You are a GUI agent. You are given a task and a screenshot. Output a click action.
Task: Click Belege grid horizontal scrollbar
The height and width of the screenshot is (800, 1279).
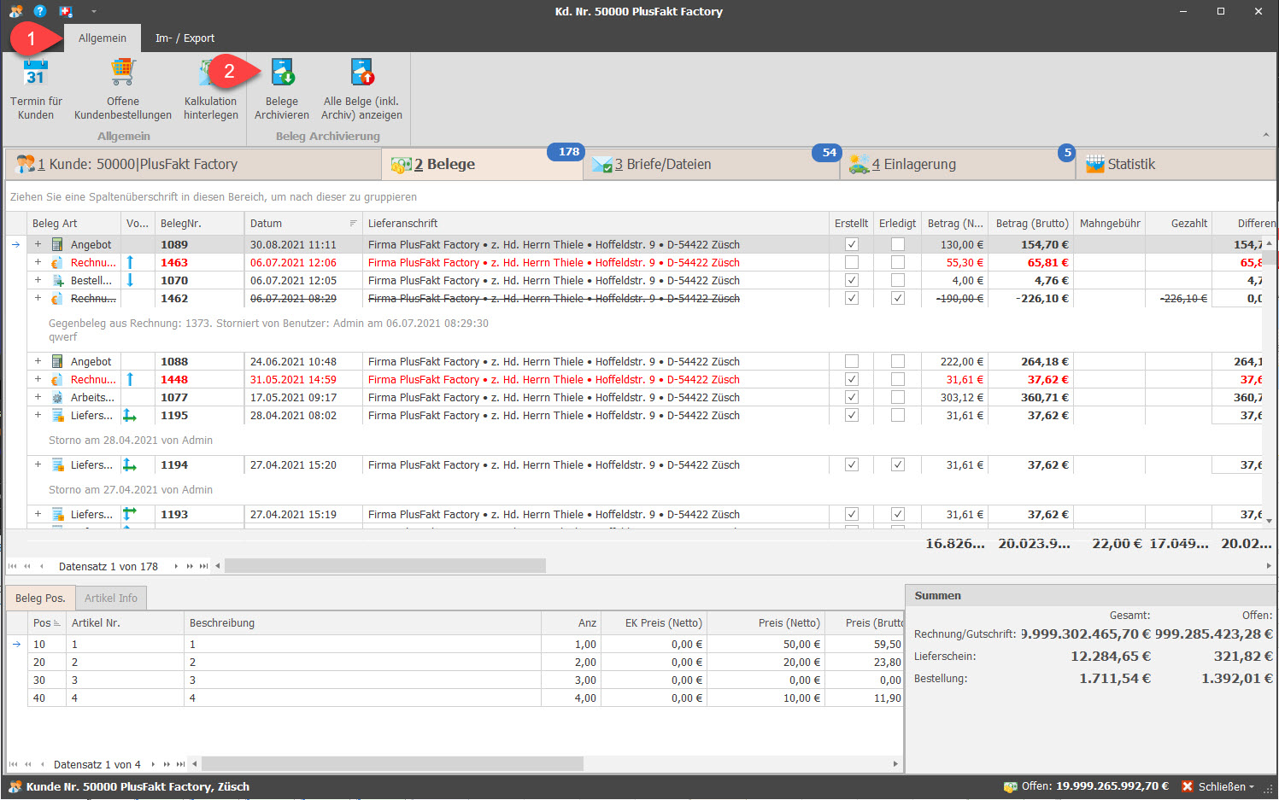385,566
